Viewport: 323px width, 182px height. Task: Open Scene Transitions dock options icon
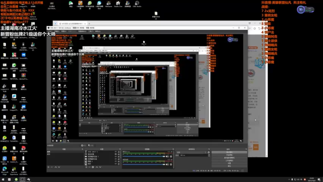[209, 149]
